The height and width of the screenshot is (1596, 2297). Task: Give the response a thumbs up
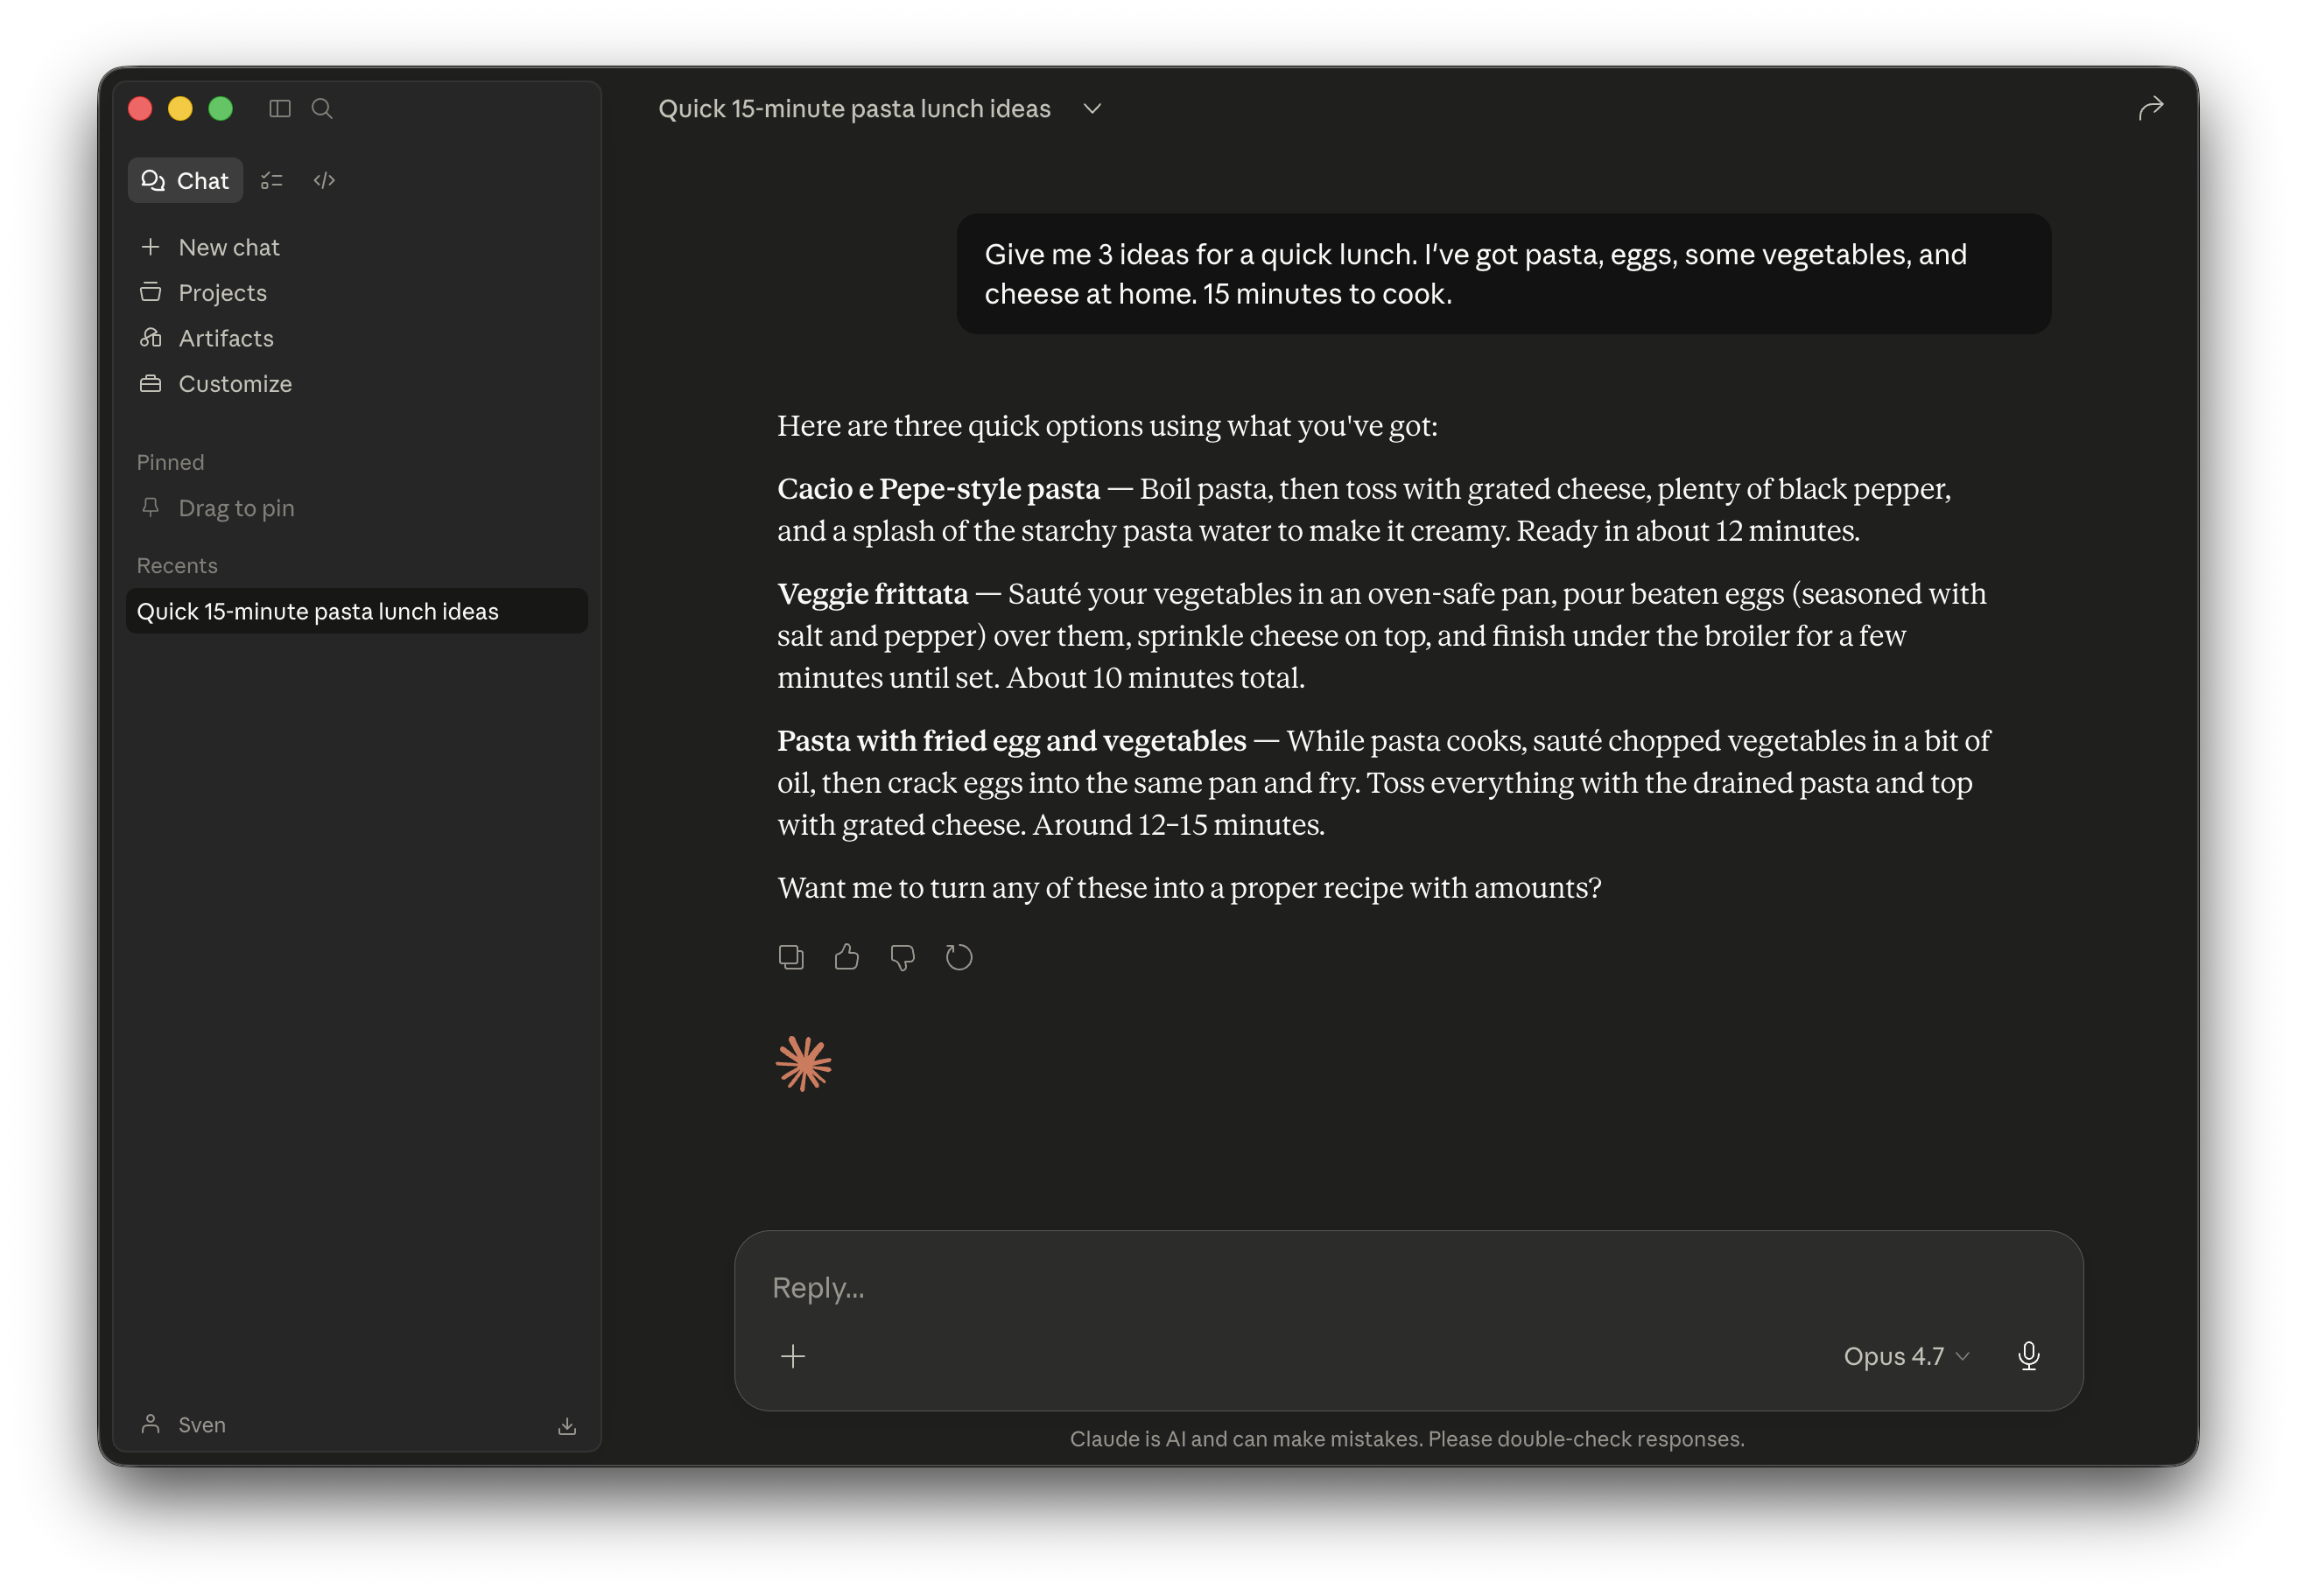pos(846,957)
